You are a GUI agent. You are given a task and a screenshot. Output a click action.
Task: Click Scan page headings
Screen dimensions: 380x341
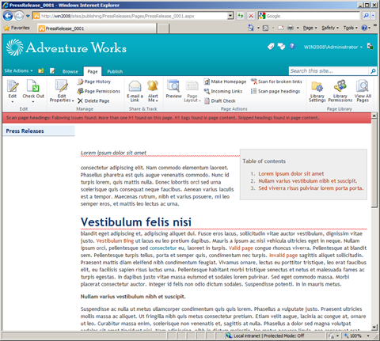point(275,91)
